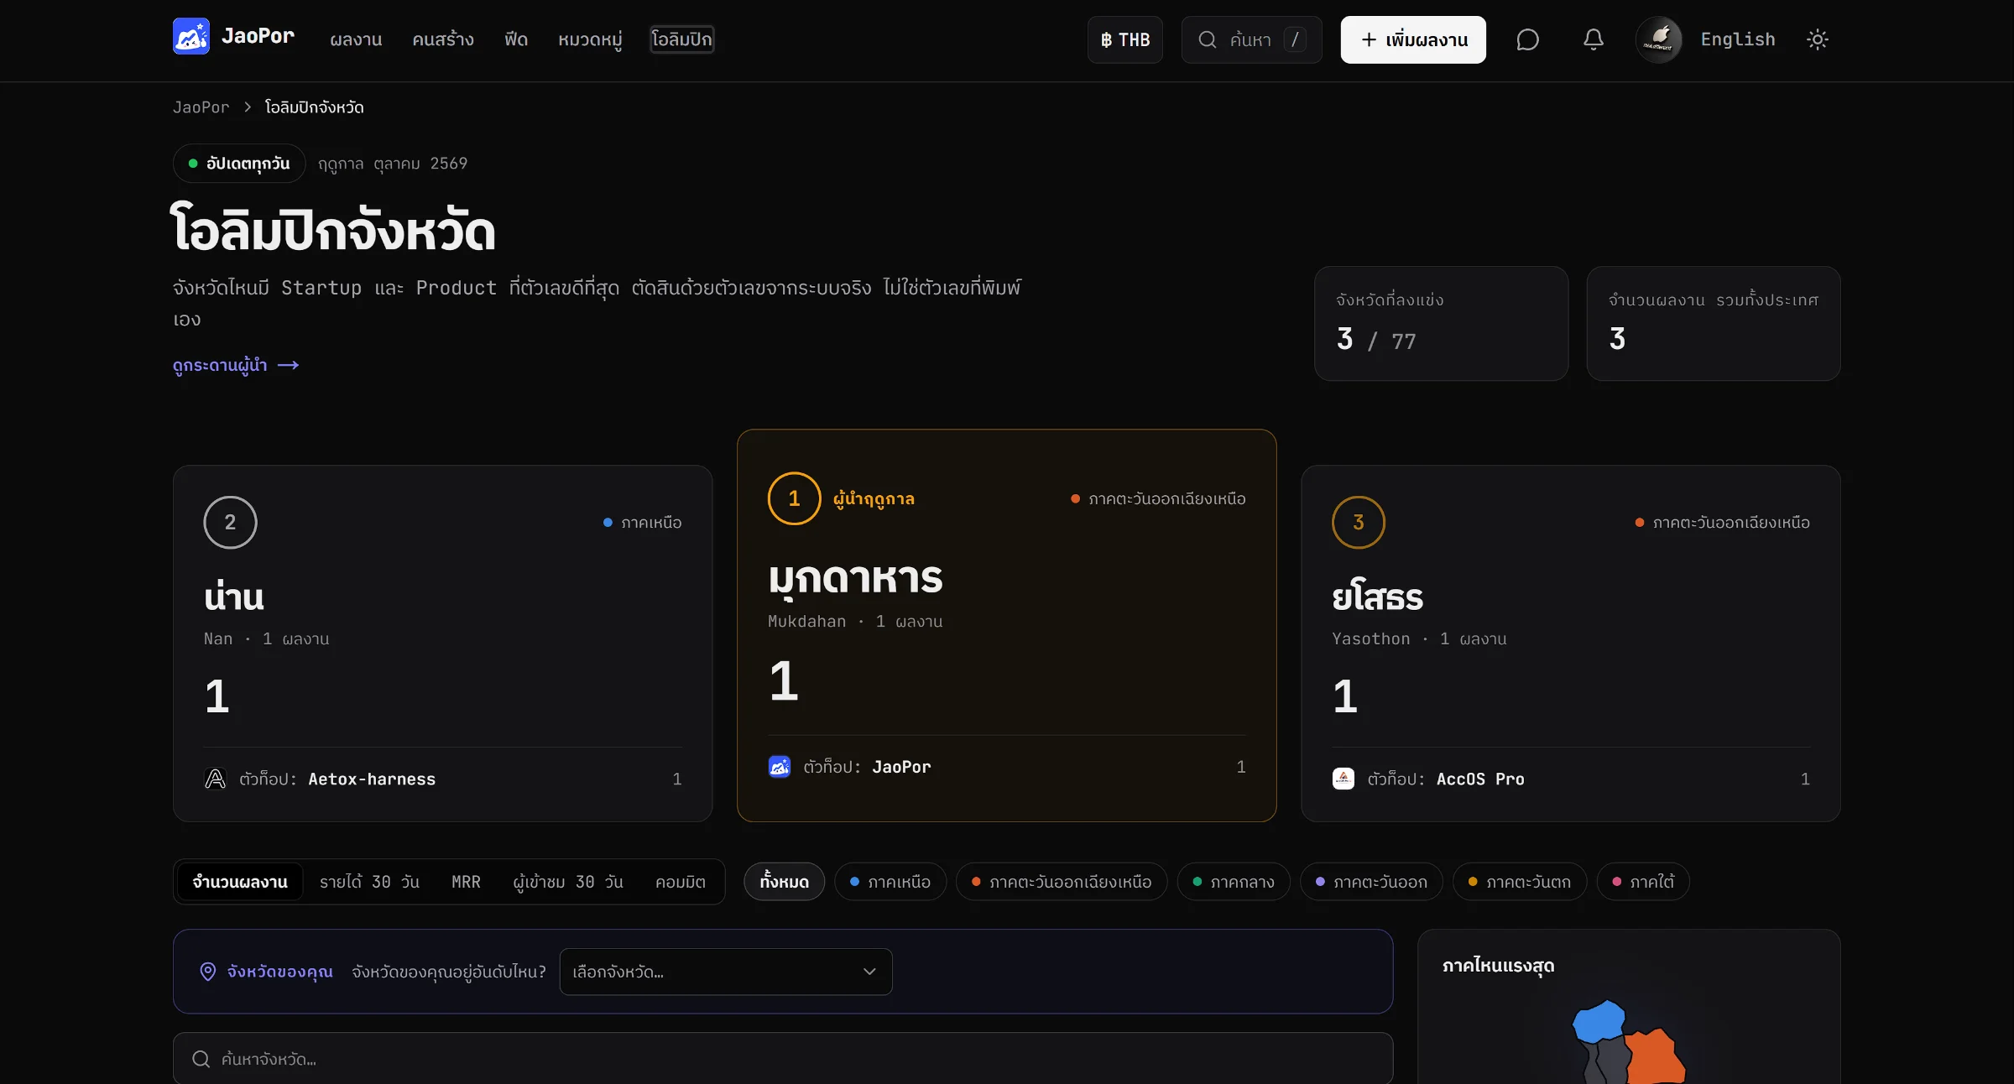Image resolution: width=2014 pixels, height=1084 pixels.
Task: Click the location pin icon
Action: [207, 972]
